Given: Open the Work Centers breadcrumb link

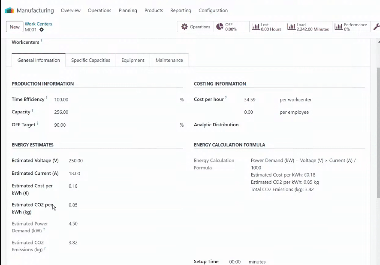Looking at the screenshot, I should (x=38, y=24).
